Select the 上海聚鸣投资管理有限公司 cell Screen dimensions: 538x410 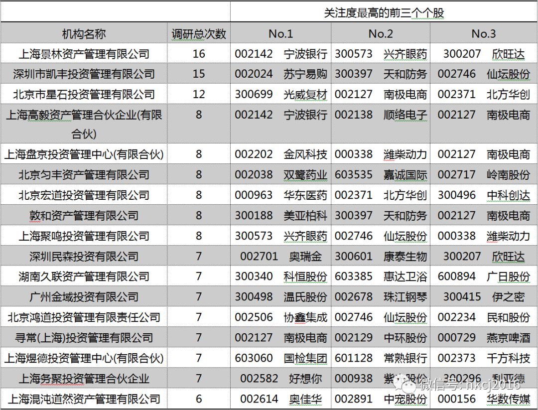point(84,236)
